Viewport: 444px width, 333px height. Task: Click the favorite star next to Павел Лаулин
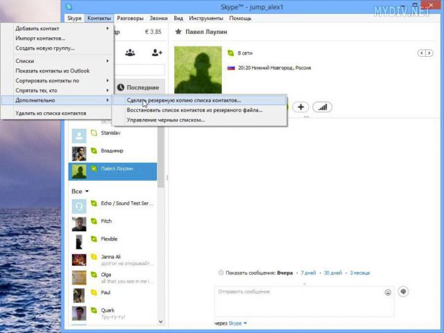click(178, 32)
